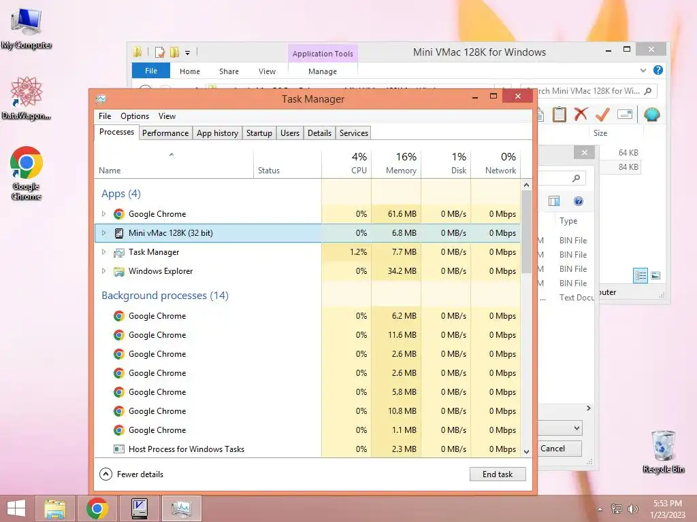Open Google Chrome desktop shortcut
697x522 pixels.
(27, 172)
